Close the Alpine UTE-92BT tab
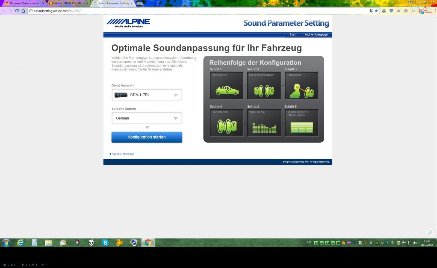437x268 pixels. [x=87, y=3]
